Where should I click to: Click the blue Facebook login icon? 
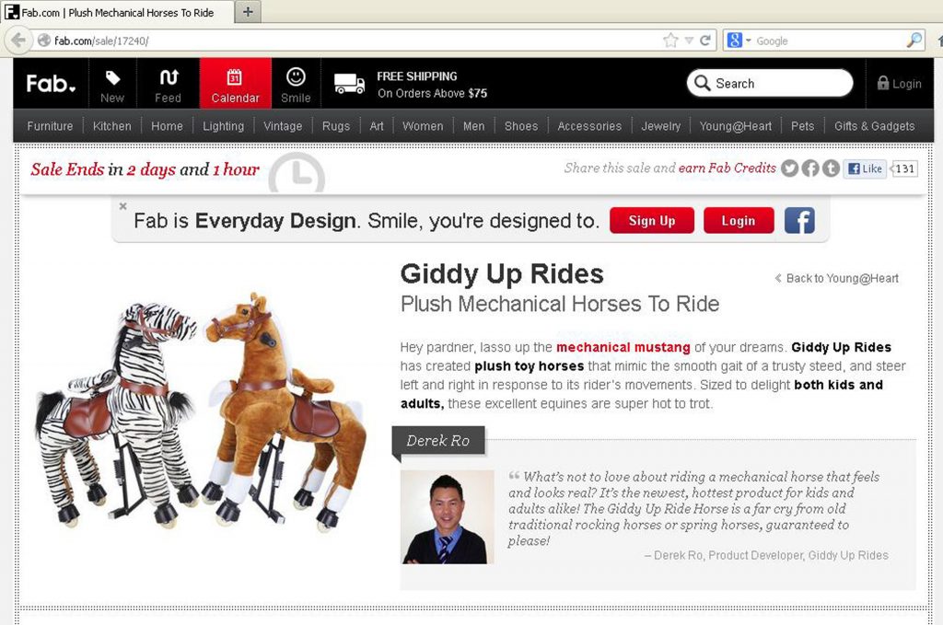799,221
